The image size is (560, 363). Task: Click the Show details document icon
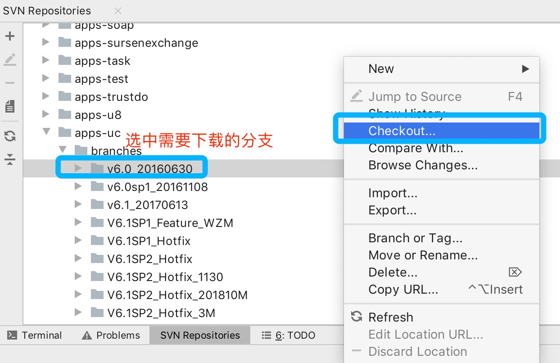click(x=10, y=107)
